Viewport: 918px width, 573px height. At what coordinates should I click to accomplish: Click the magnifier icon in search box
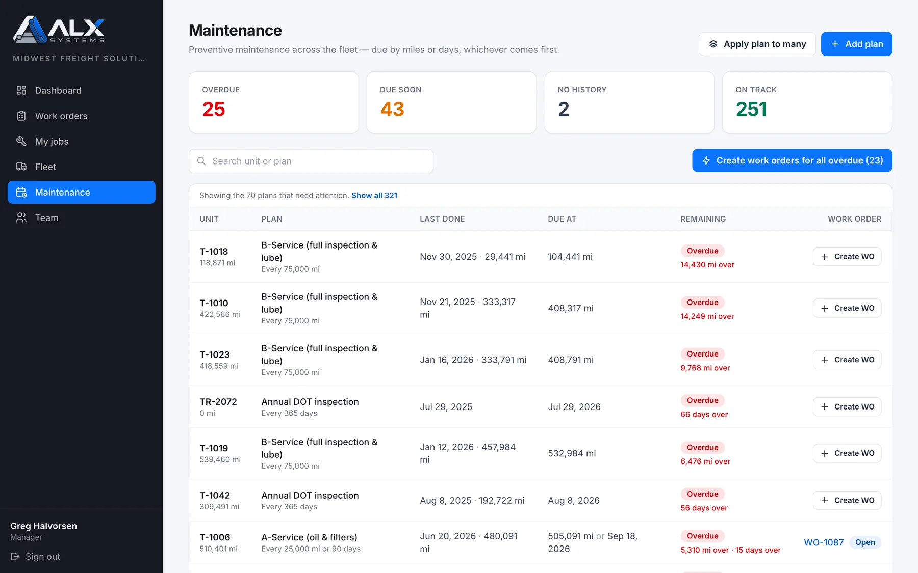coord(201,161)
